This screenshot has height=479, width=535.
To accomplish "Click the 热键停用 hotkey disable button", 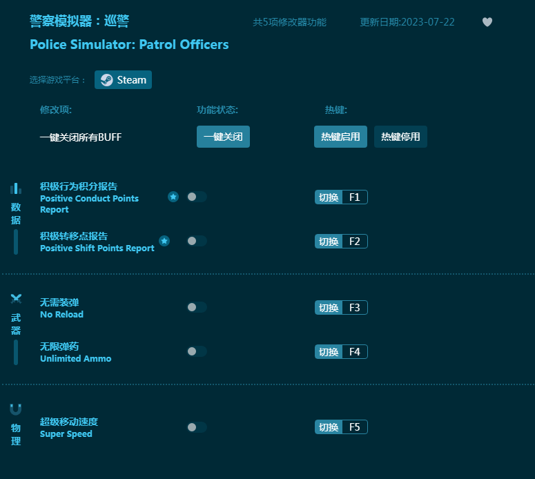I will pyautogui.click(x=400, y=137).
